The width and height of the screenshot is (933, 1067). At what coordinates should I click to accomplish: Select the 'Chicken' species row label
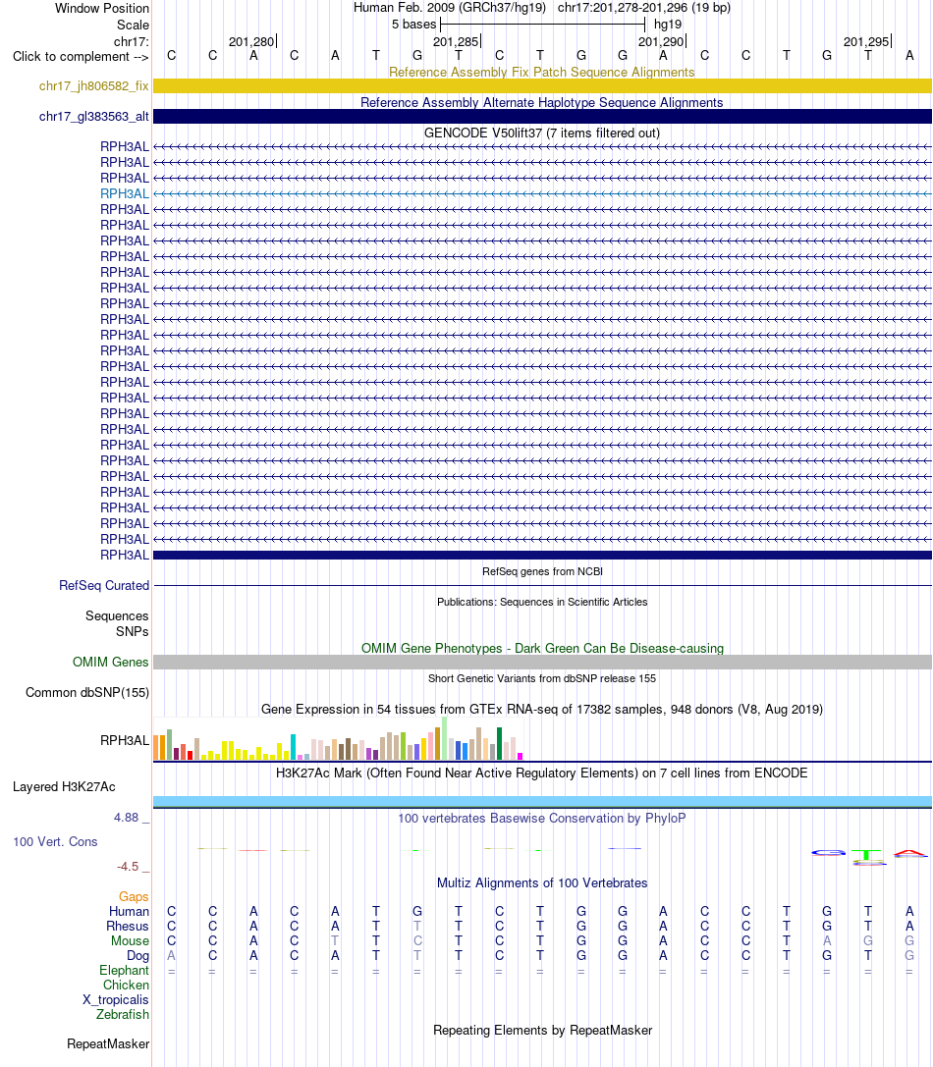(126, 986)
